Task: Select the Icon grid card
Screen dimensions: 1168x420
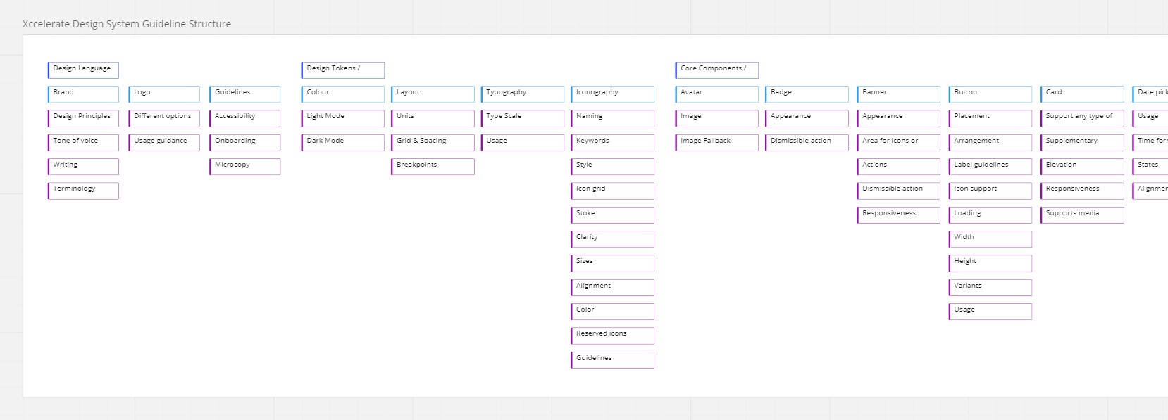Action: [x=612, y=191]
